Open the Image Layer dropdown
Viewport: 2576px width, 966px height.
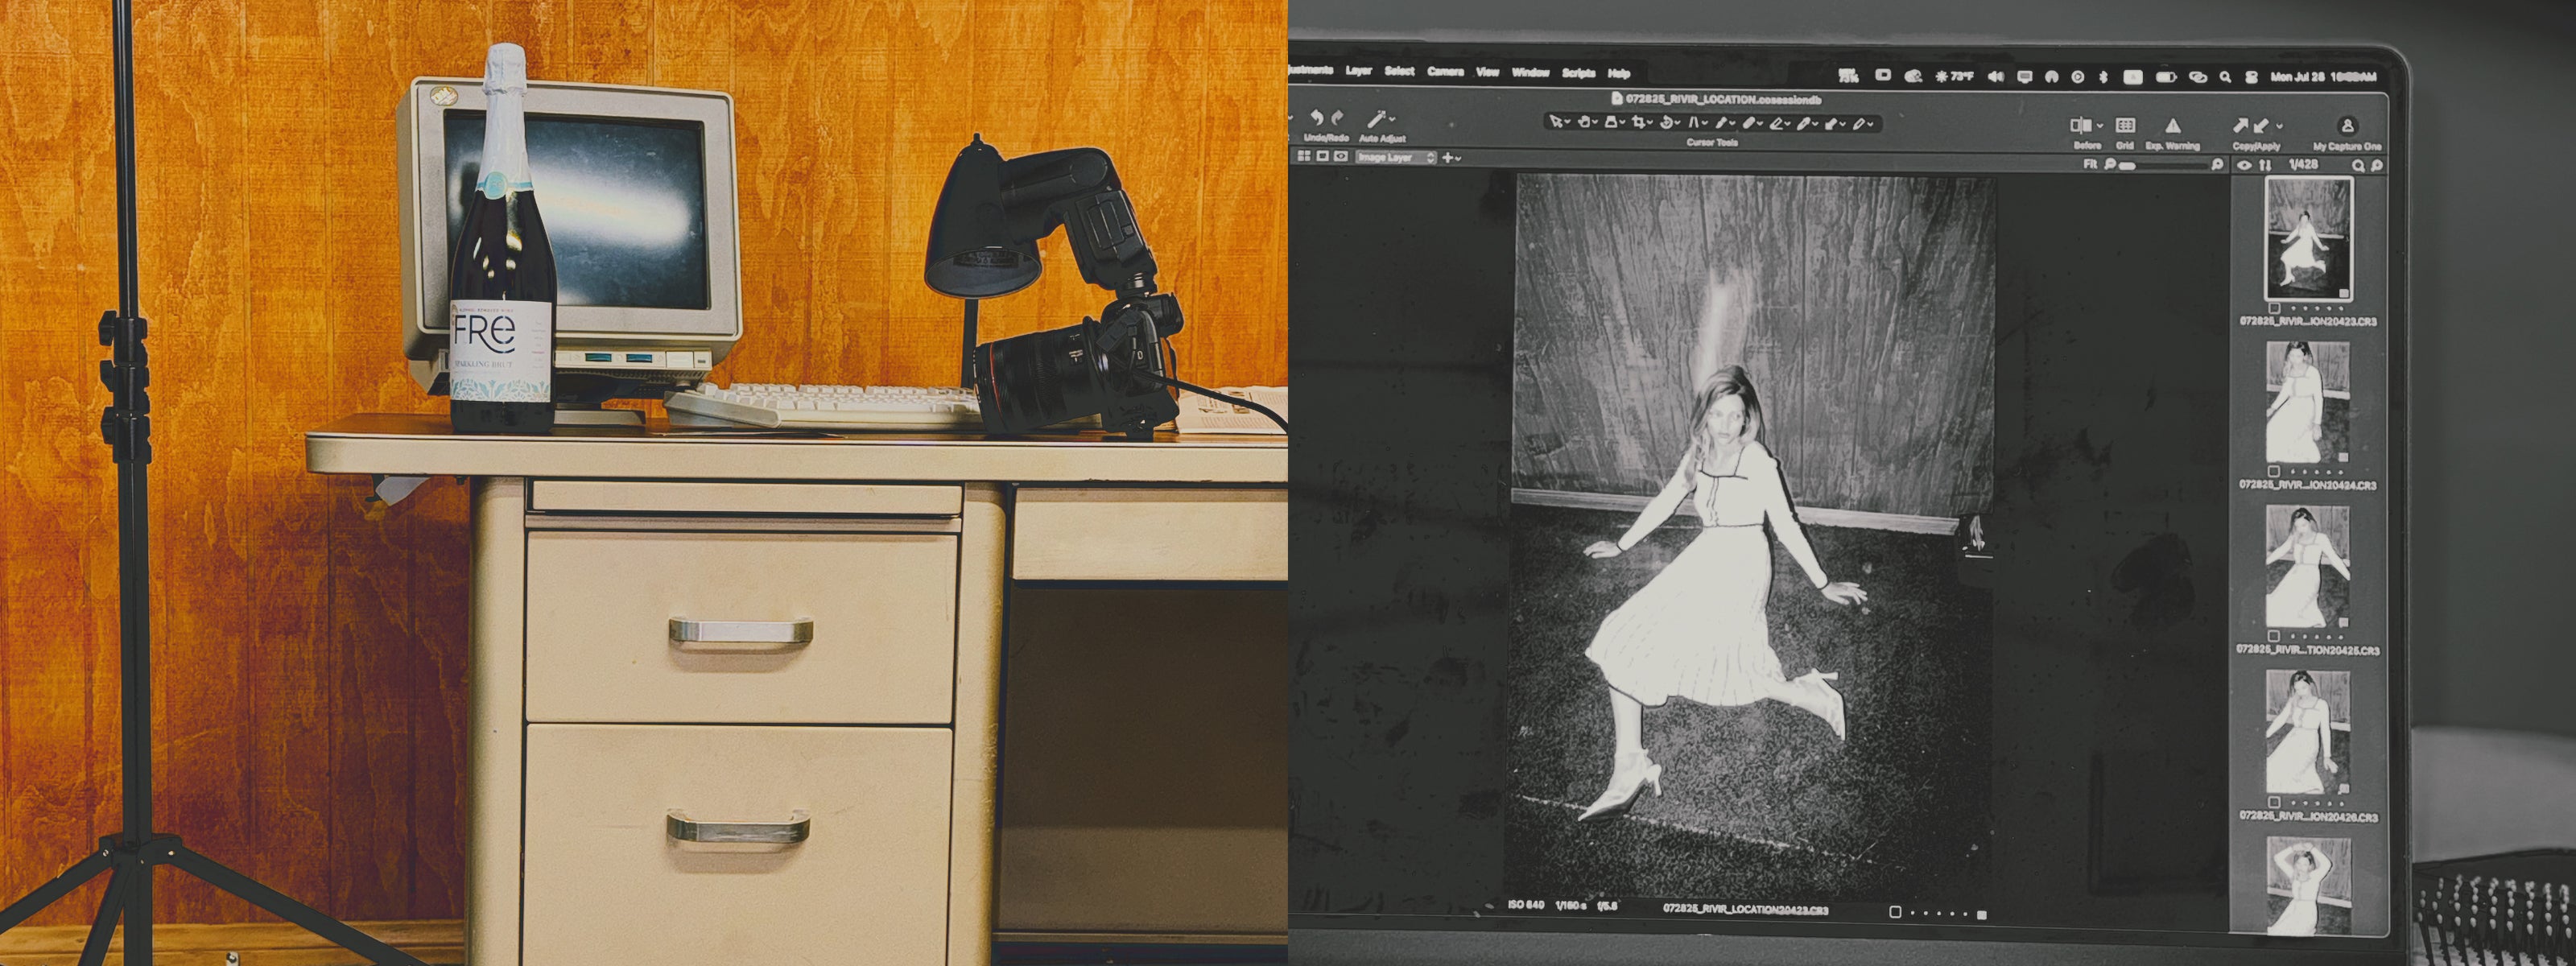pos(1396,157)
